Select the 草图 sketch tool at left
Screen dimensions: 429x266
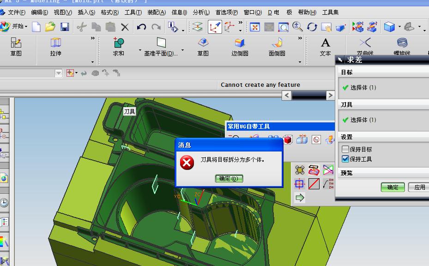(16, 47)
